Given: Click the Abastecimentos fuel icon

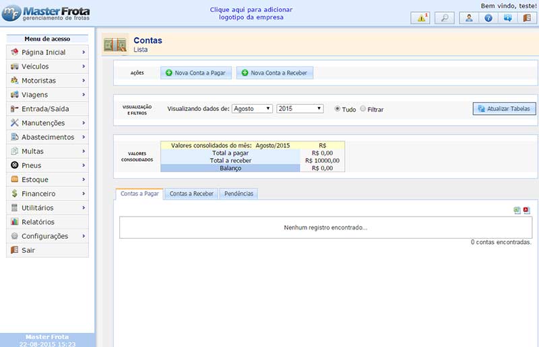Looking at the screenshot, I should click(14, 137).
